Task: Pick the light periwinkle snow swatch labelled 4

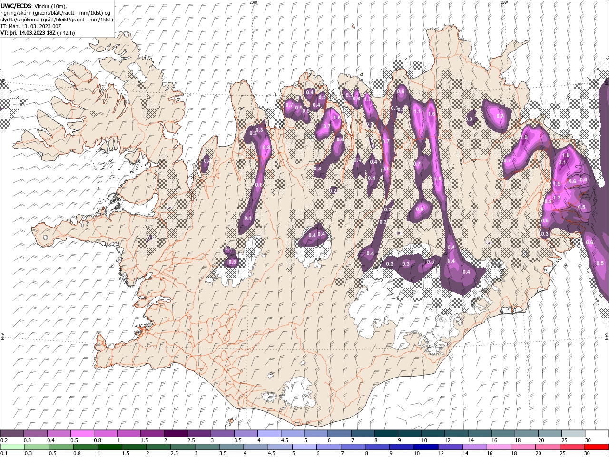Action: (269, 434)
